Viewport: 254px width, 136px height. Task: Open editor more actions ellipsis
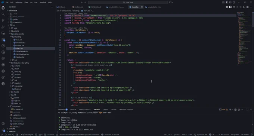click(x=251, y=7)
